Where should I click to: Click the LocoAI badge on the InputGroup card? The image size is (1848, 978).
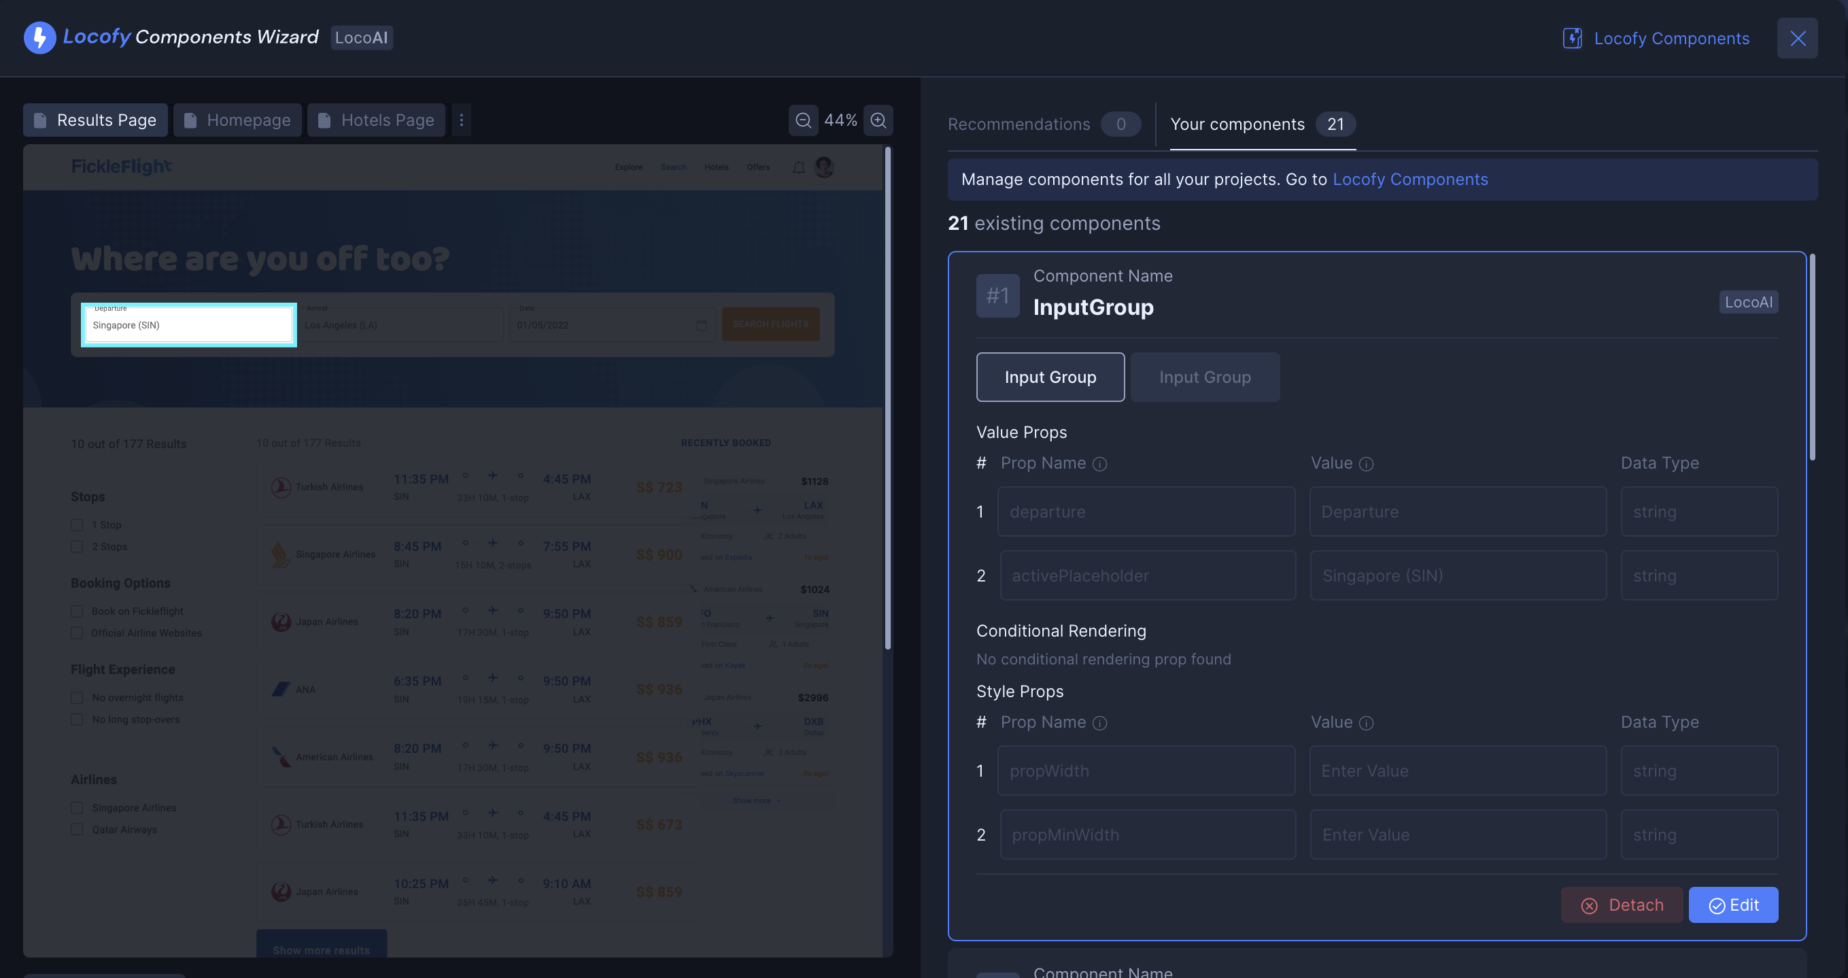[x=1748, y=302]
